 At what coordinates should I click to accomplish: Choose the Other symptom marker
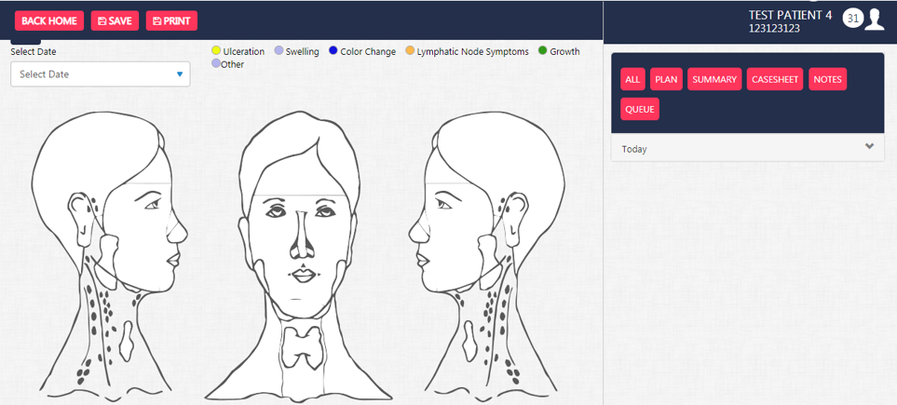[216, 64]
